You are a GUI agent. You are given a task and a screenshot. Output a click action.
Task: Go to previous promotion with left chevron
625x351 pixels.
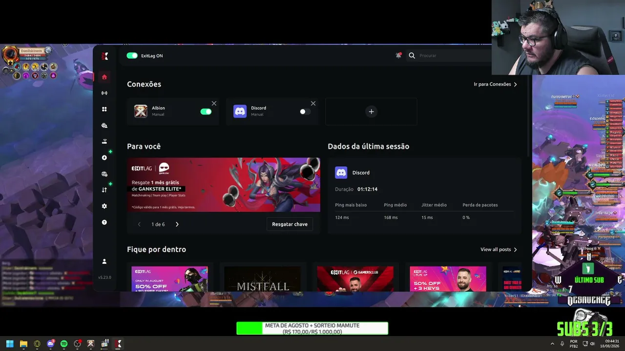tap(139, 224)
